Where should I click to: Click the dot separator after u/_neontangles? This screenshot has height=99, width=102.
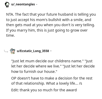pos(37,4)
